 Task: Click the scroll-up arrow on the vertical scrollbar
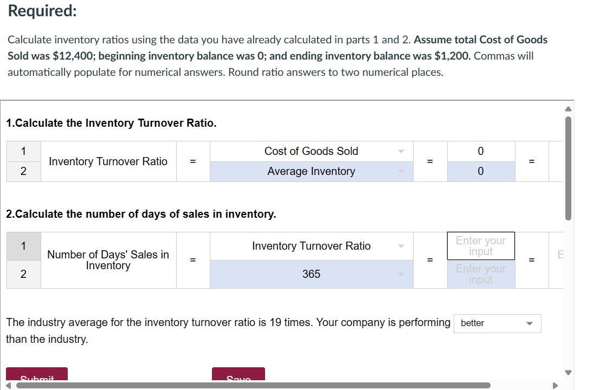pyautogui.click(x=568, y=108)
